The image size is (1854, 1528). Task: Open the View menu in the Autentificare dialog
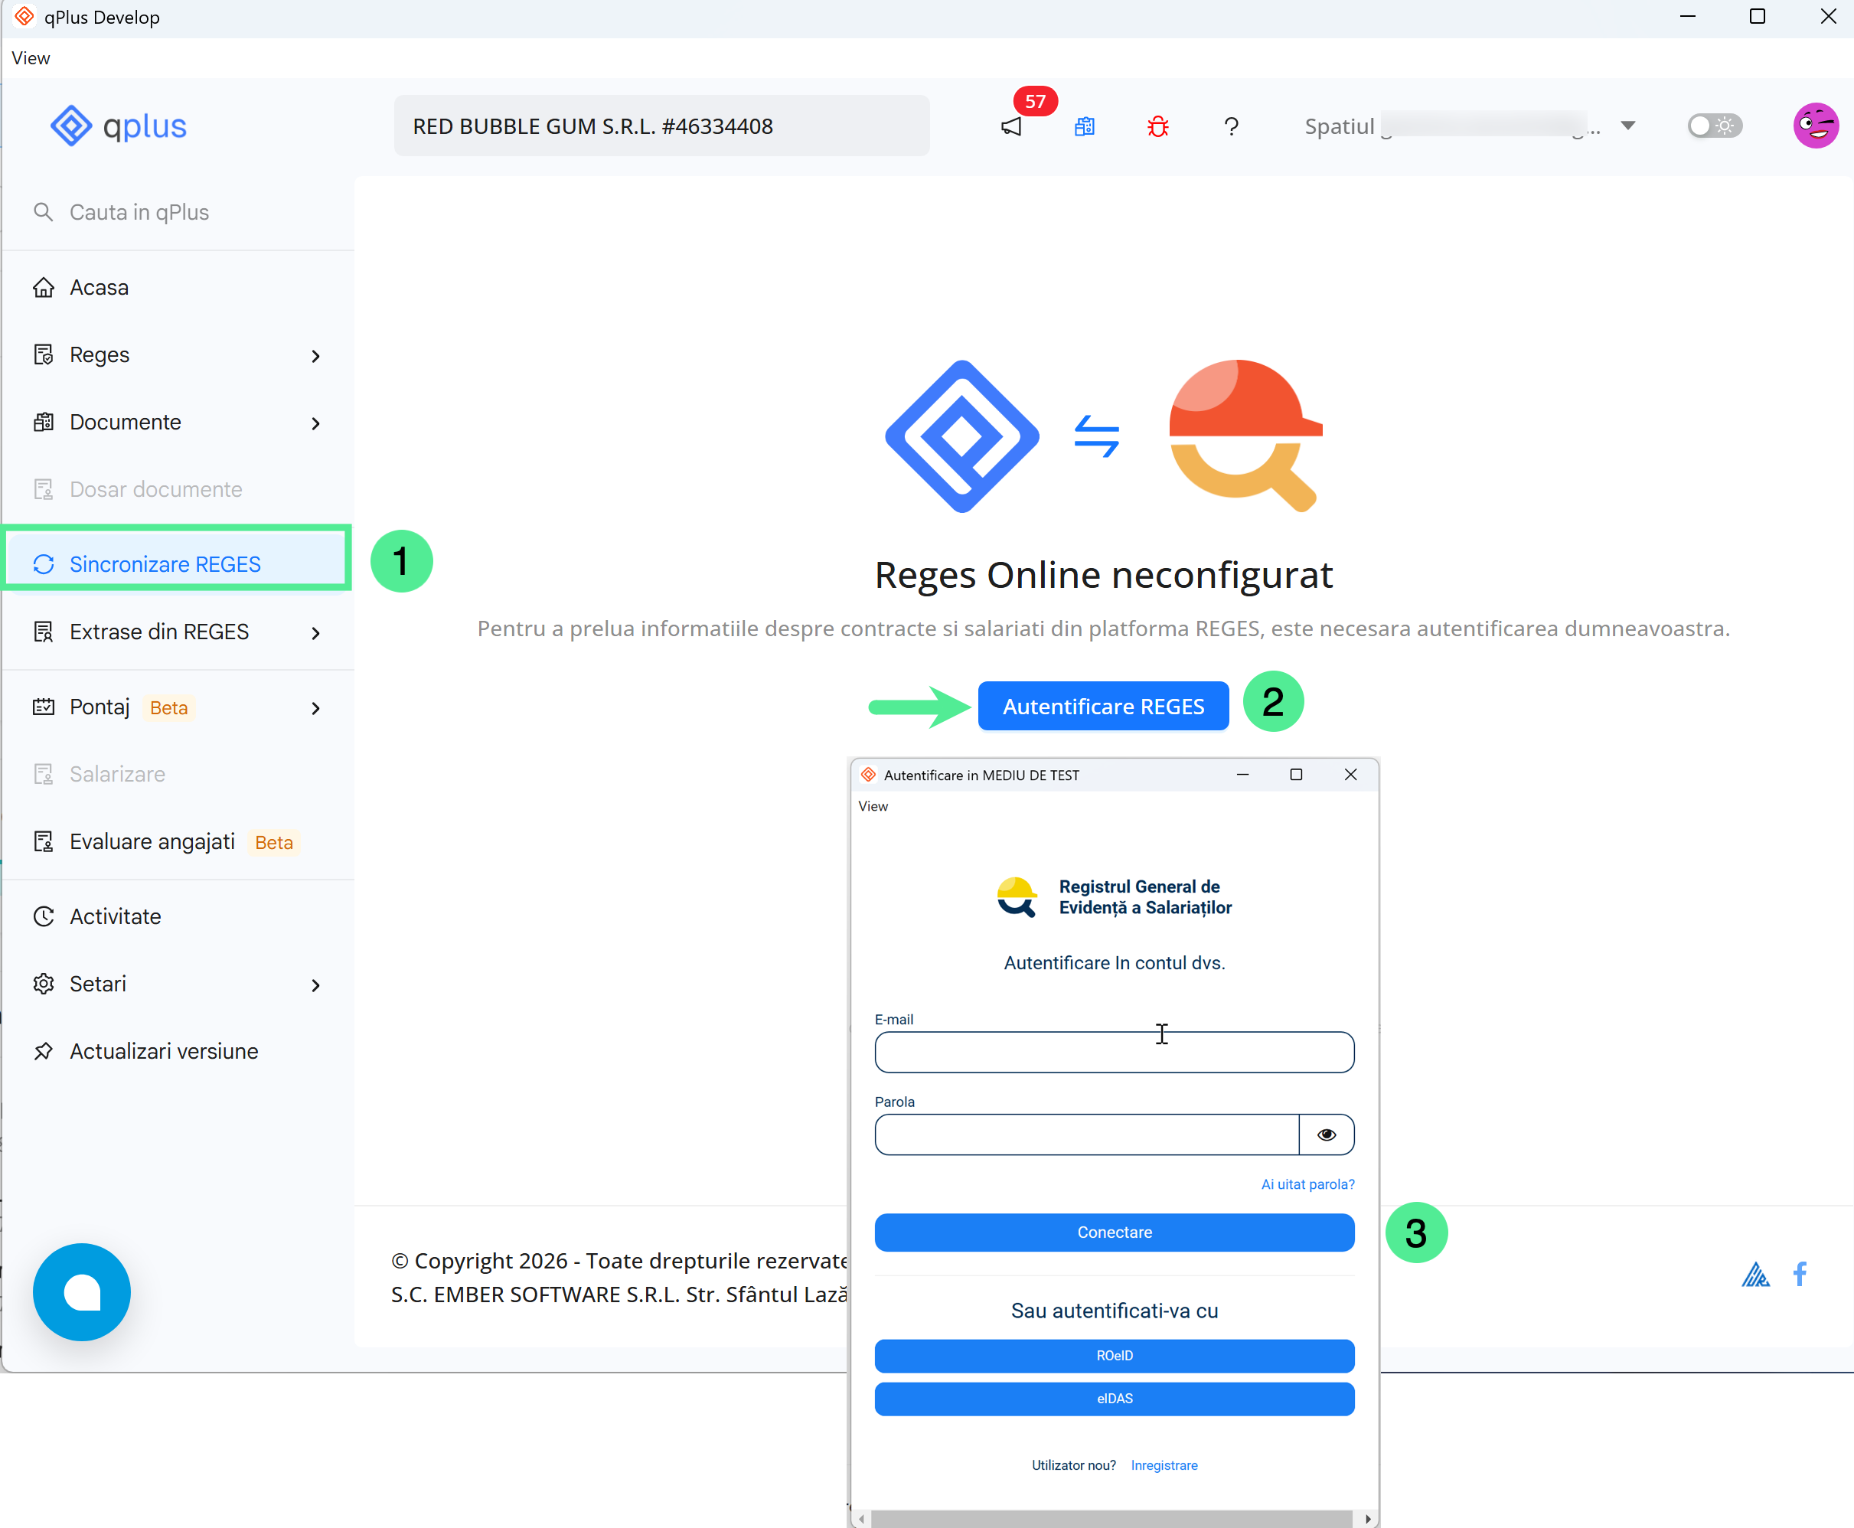873,805
